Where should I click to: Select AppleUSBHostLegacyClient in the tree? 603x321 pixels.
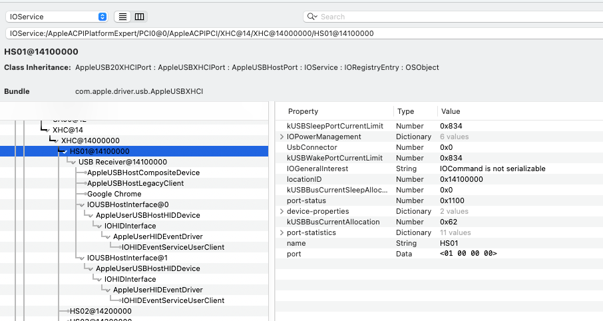135,183
